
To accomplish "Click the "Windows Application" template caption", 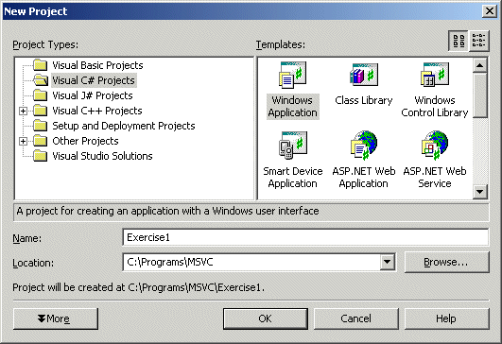I will (x=293, y=107).
